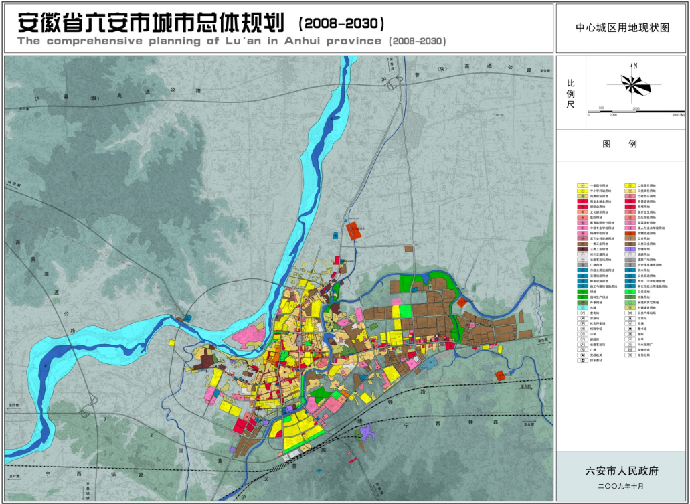Select the 排水泵站 pump station legend symbol
This screenshot has height=504, width=690.
pyautogui.click(x=583, y=360)
